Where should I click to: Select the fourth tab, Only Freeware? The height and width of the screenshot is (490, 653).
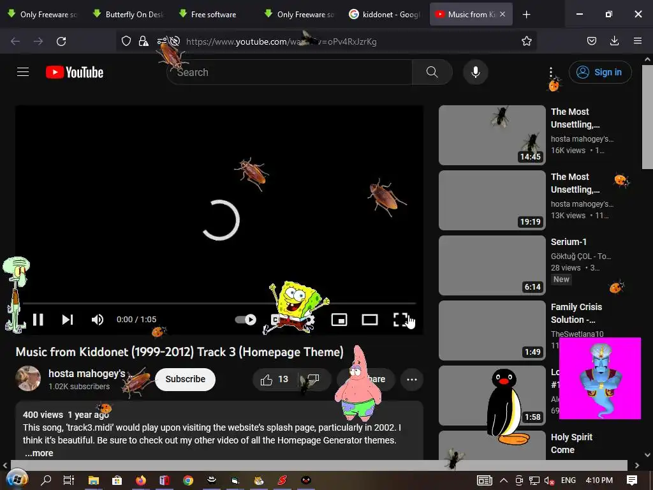coord(300,15)
